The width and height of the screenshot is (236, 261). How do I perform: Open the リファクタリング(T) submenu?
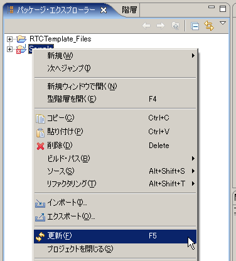click(115, 184)
